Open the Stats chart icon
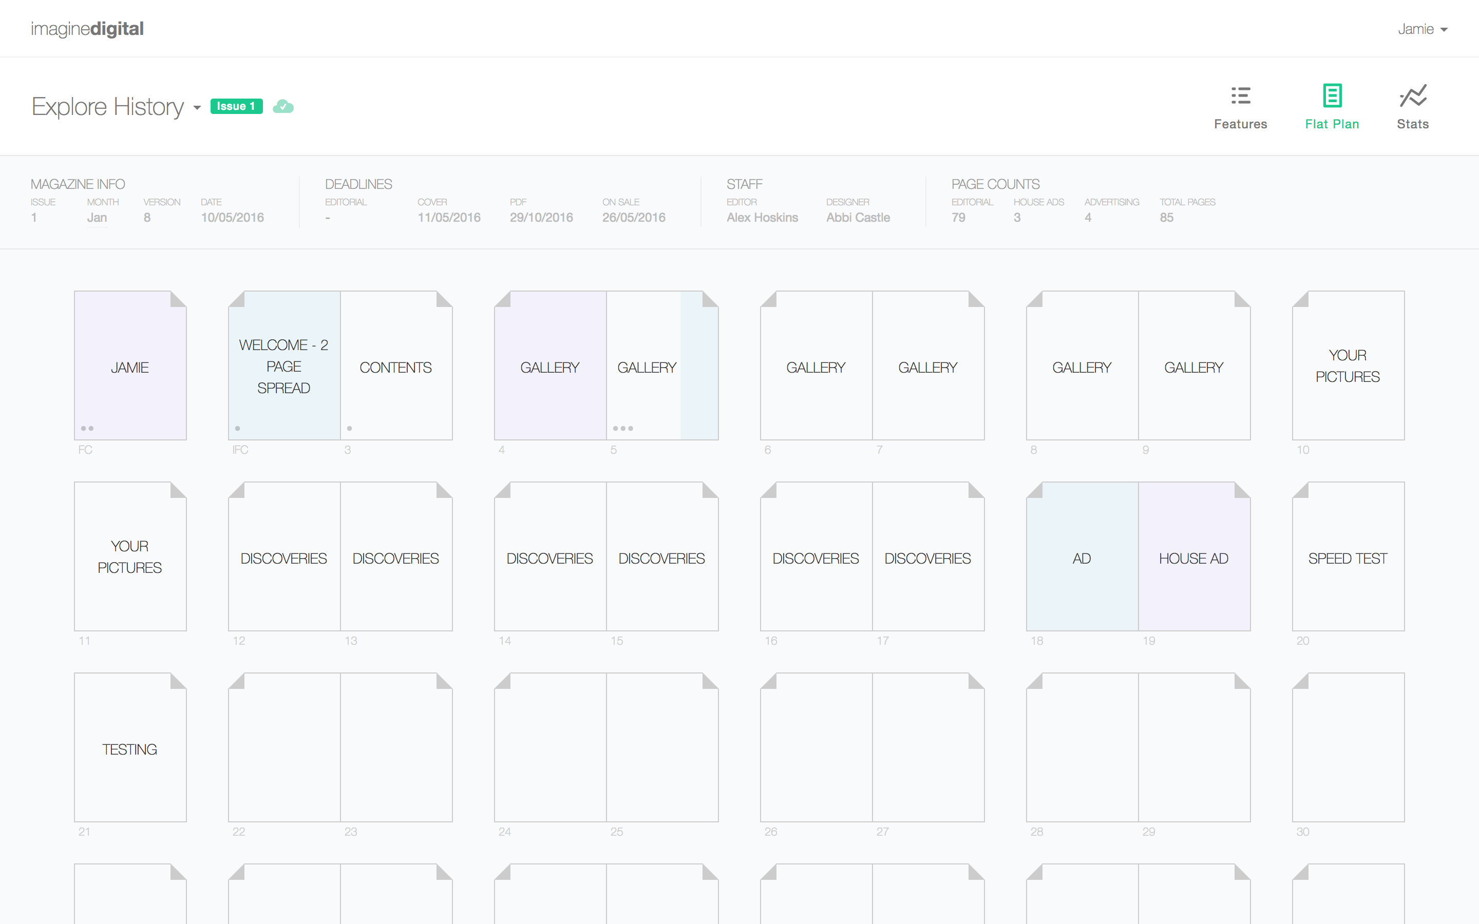Viewport: 1479px width, 924px height. [x=1412, y=96]
